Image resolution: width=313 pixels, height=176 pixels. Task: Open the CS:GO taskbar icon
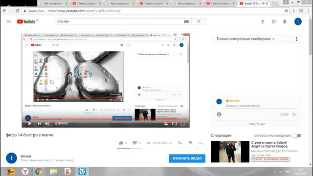pyautogui.click(x=11, y=172)
